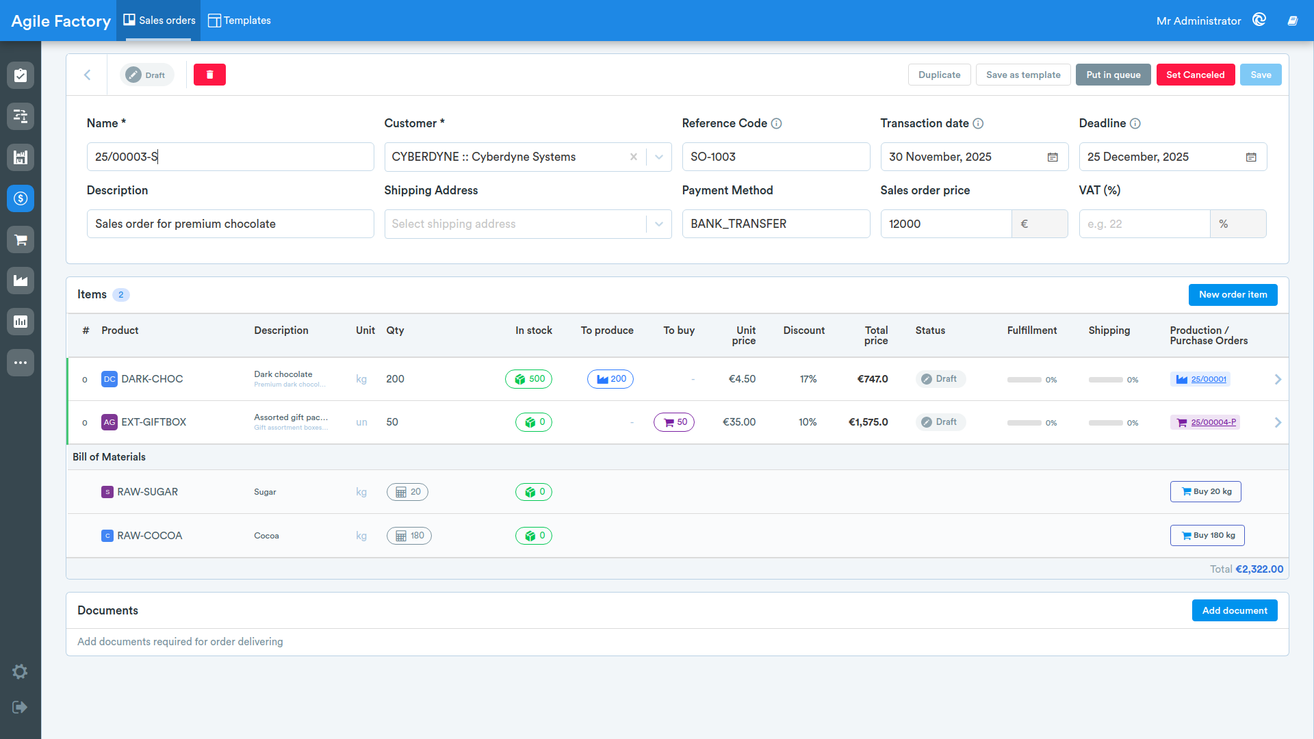Open the Sales orders tab

tap(159, 21)
